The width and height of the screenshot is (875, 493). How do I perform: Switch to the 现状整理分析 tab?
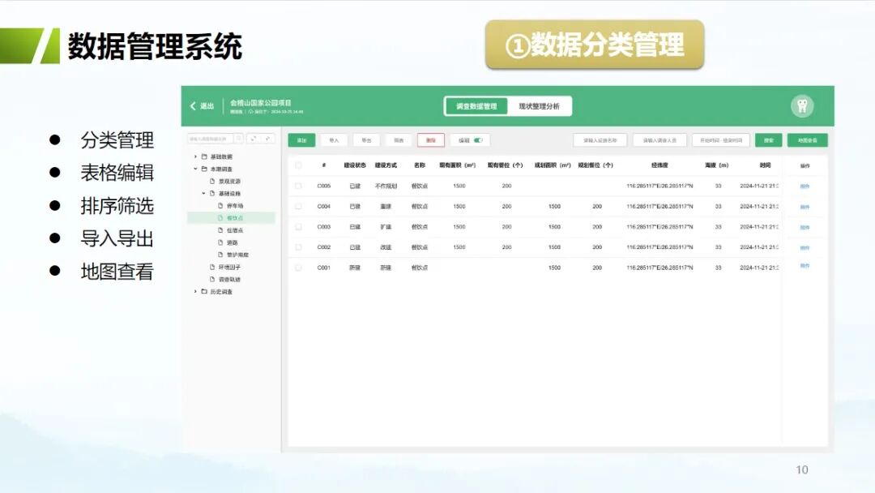point(539,106)
